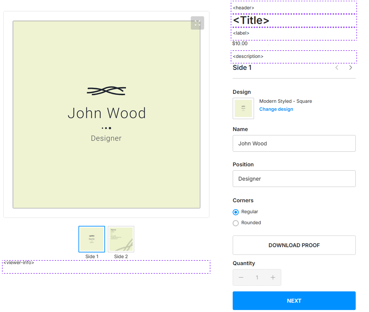Click the wavy logo on card preview

pyautogui.click(x=106, y=91)
